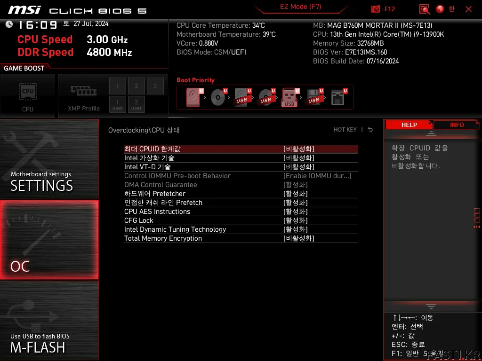The image size is (482, 361).
Task: Change the Intel 가상화 기술 value
Action: (x=299, y=158)
